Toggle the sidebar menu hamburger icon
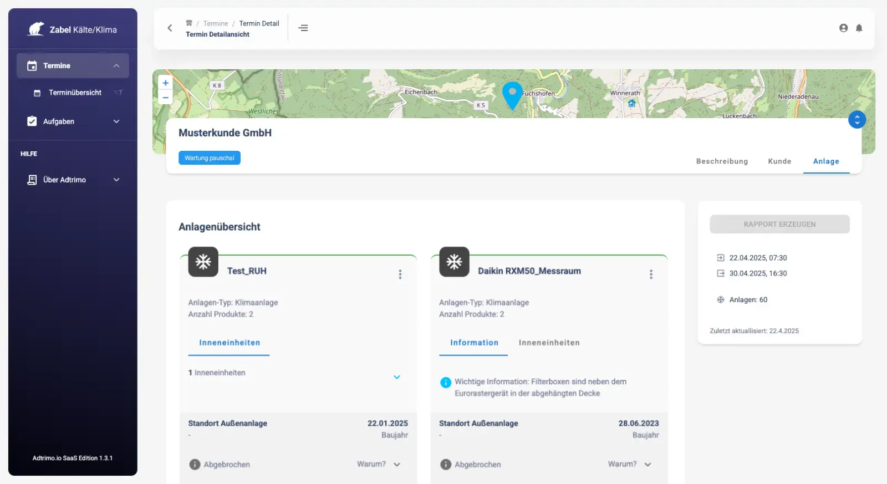The width and height of the screenshot is (887, 484). coord(303,28)
